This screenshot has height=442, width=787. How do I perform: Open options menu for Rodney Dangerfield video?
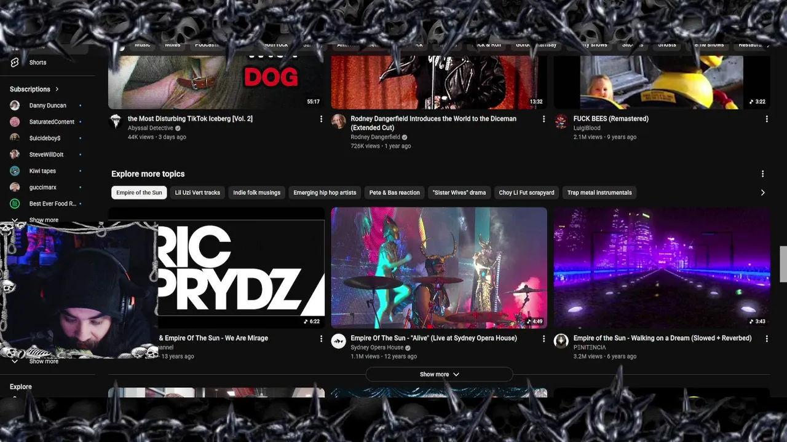pos(544,119)
